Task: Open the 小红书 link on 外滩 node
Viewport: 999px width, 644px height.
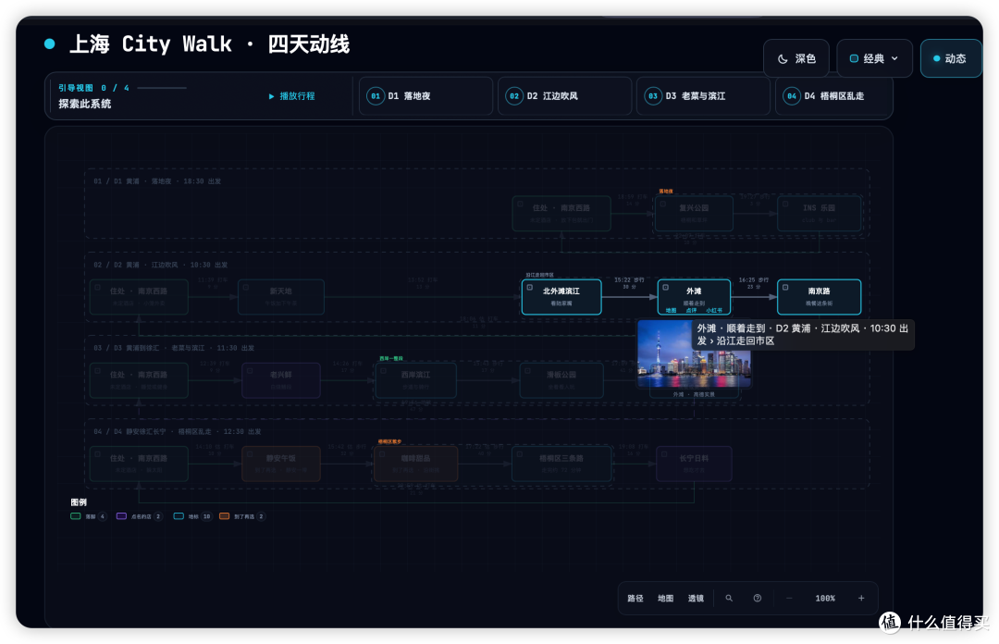Action: pos(714,311)
